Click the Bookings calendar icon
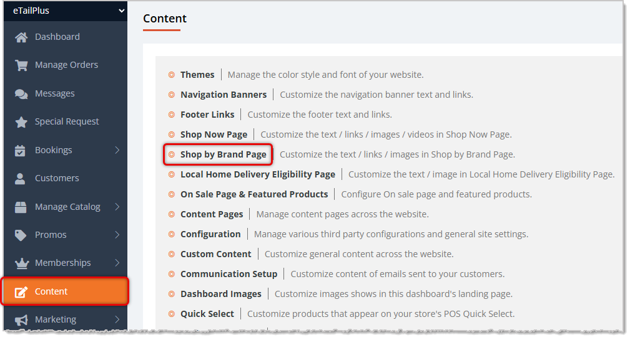 point(20,150)
